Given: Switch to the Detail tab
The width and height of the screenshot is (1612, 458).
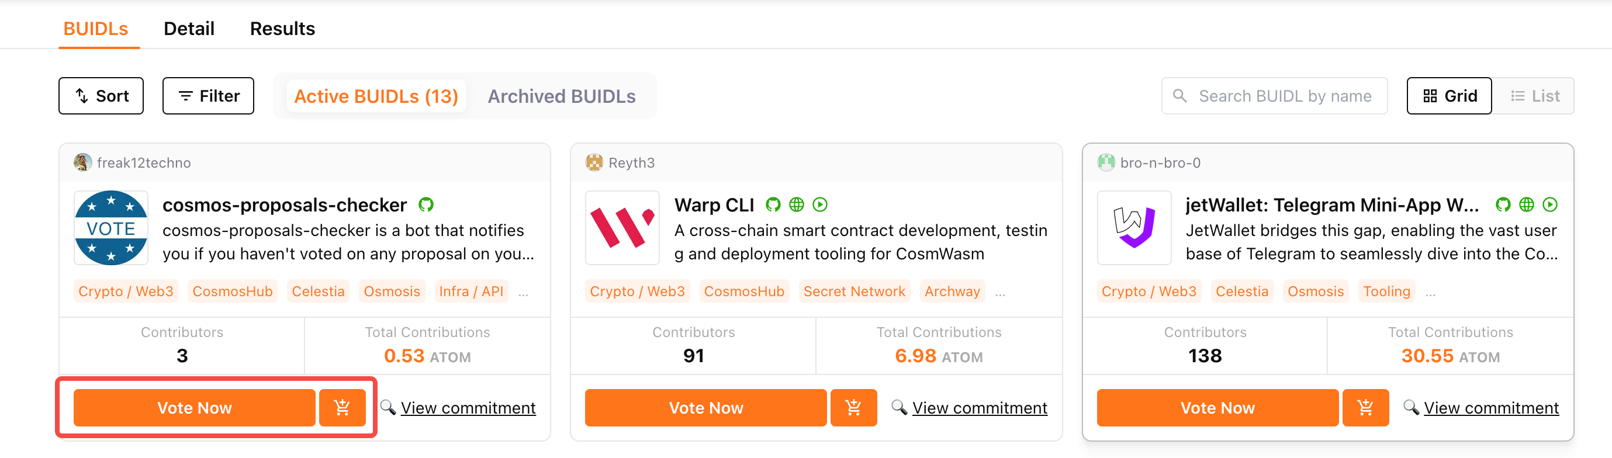Looking at the screenshot, I should pos(189,29).
